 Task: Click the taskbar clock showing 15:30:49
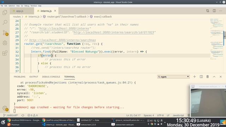coord(193,122)
